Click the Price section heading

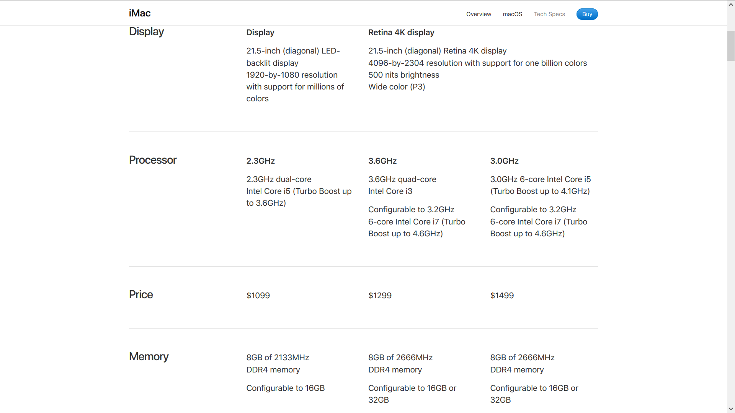(x=141, y=294)
